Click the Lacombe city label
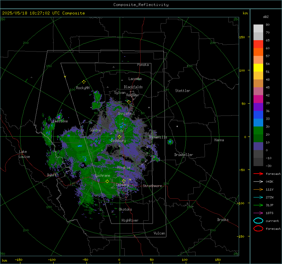 [135, 79]
